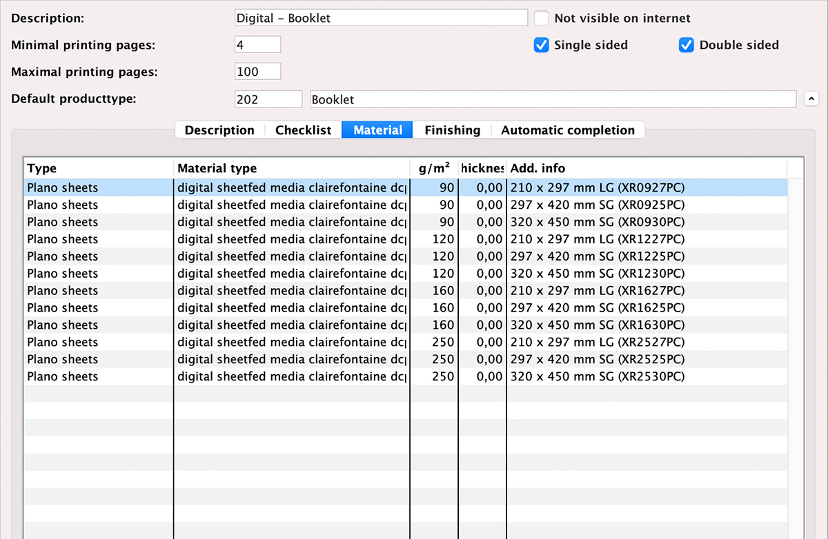
Task: Uncheck the Single sided checkbox
Action: tap(541, 45)
